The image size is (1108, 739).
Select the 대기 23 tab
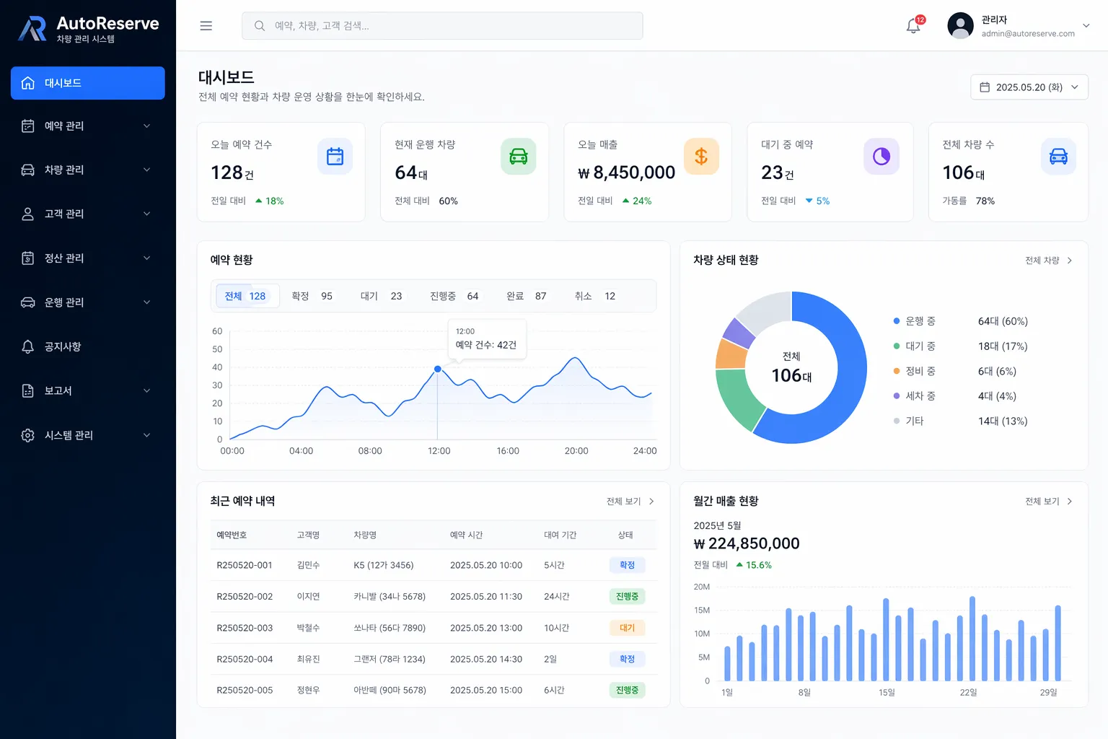coord(381,296)
